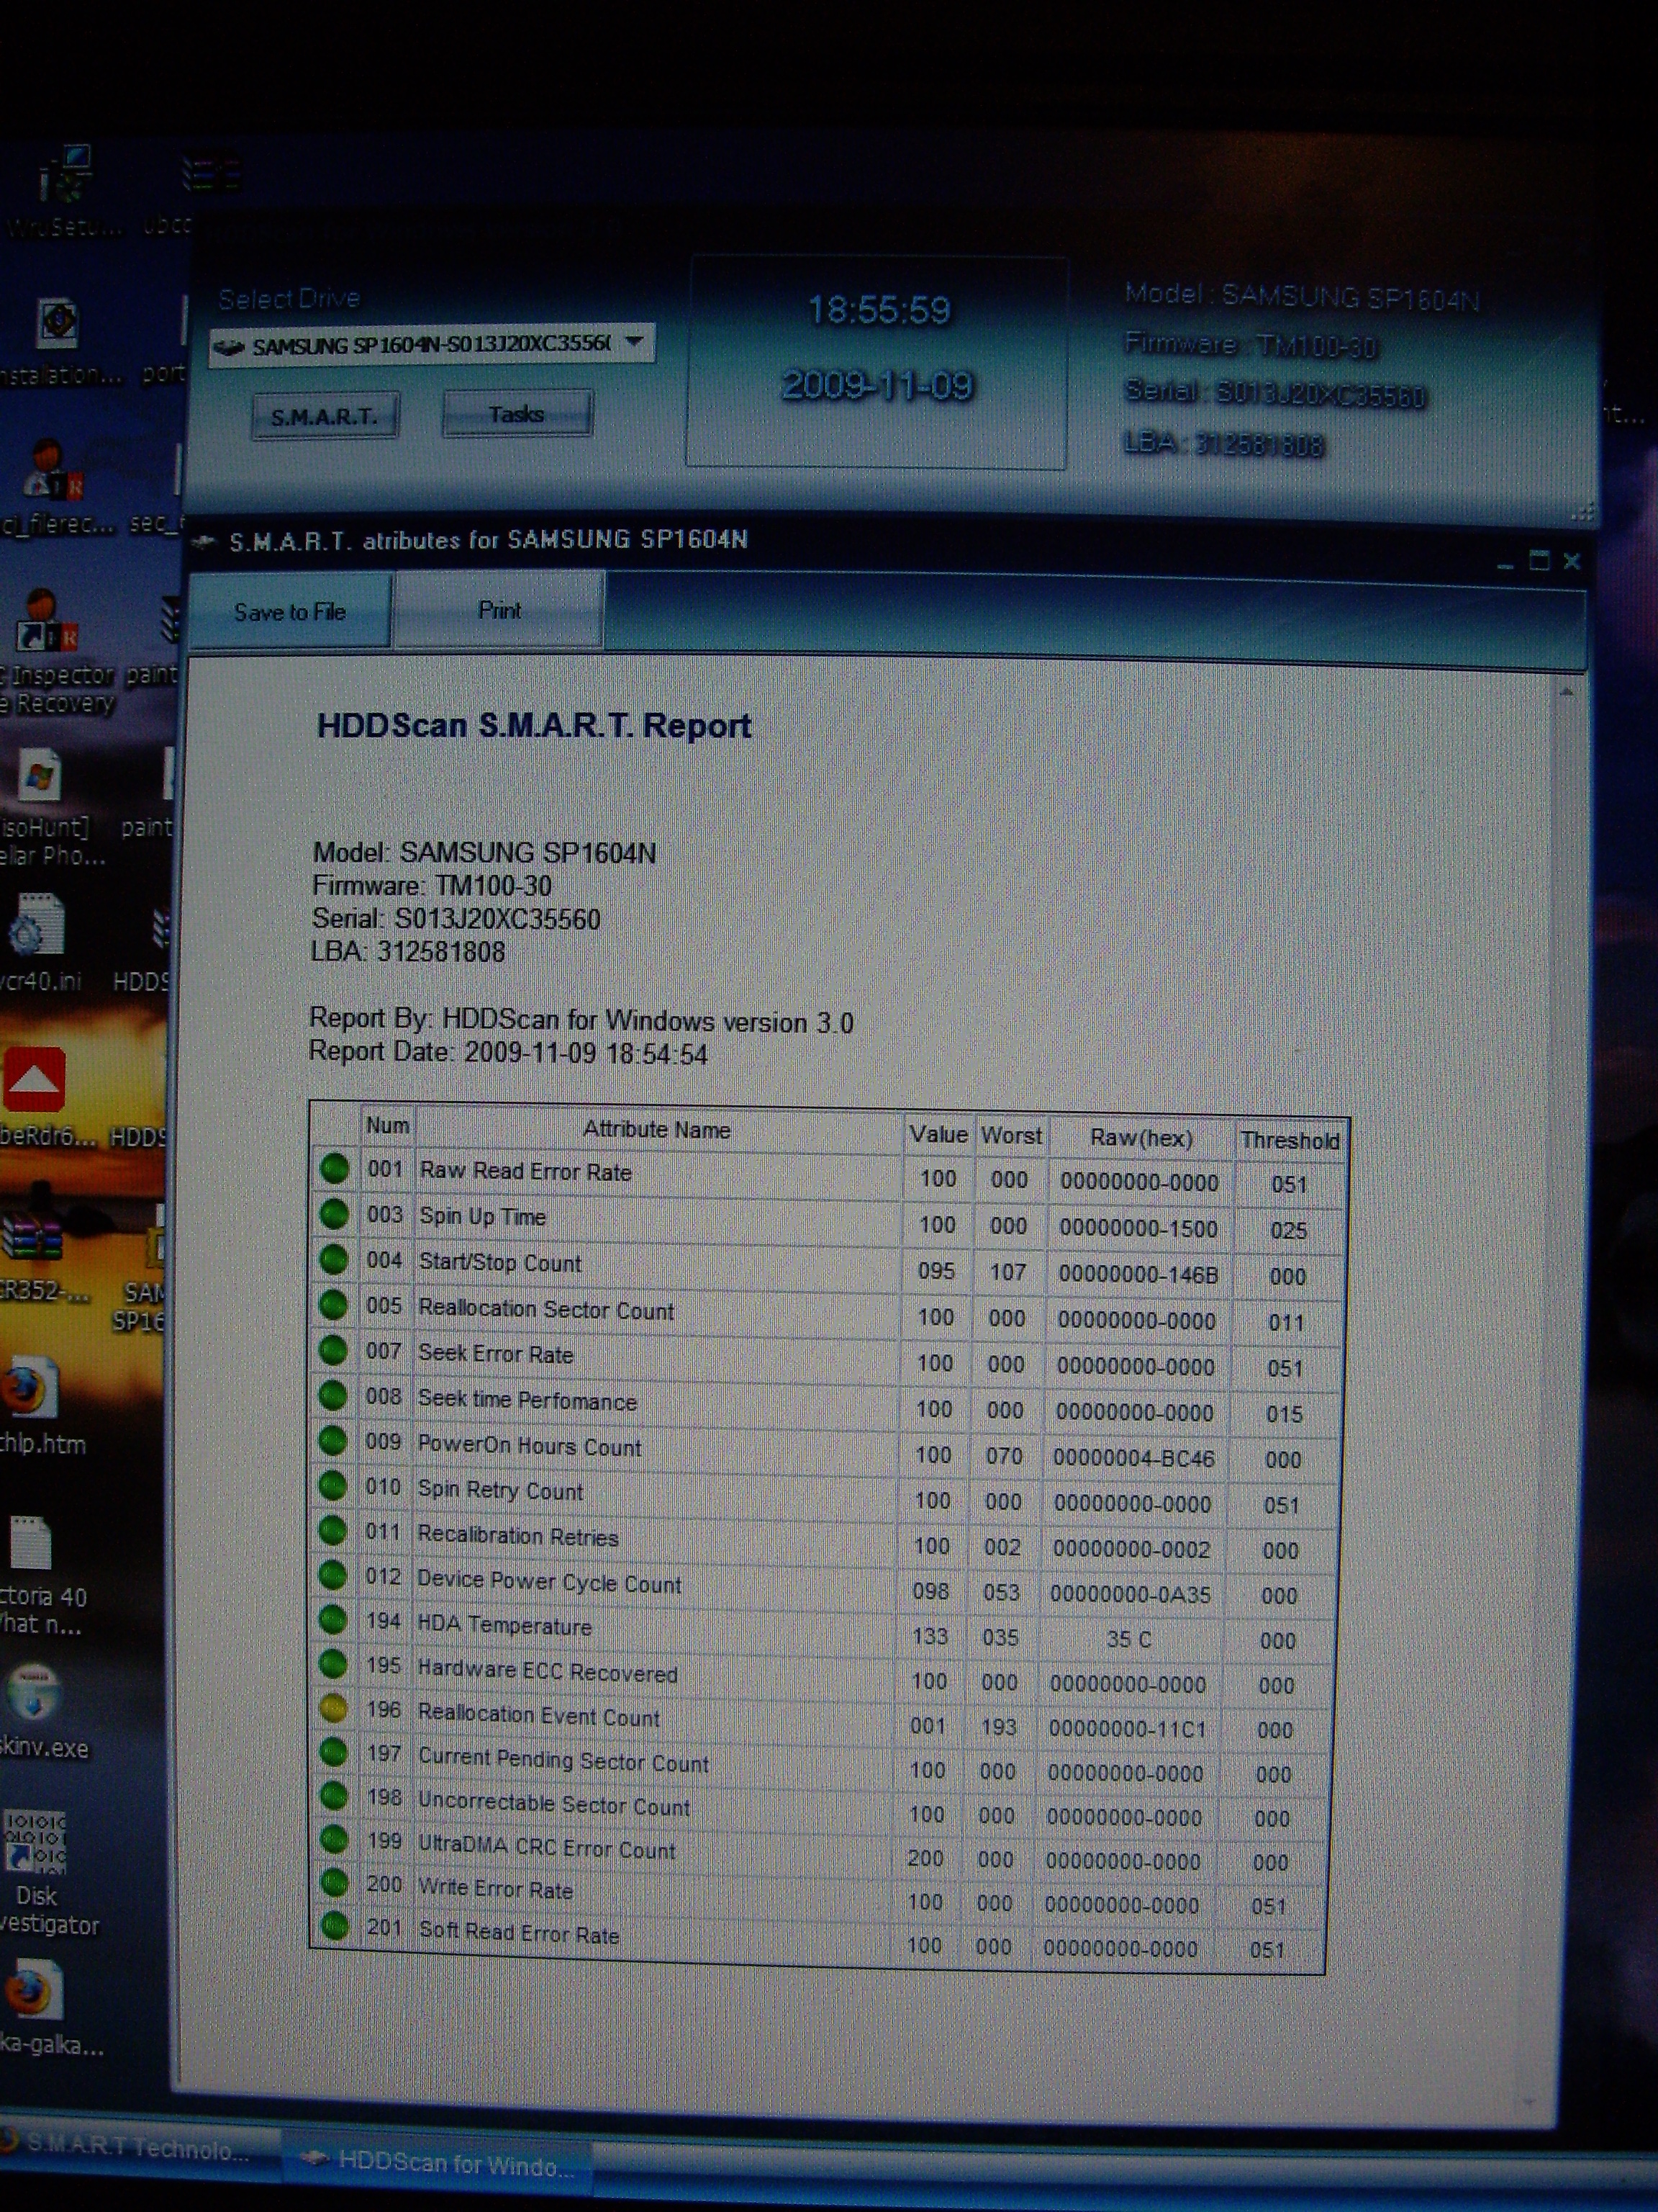
Task: Click status dot next to Seek Error Rate
Action: 334,1351
